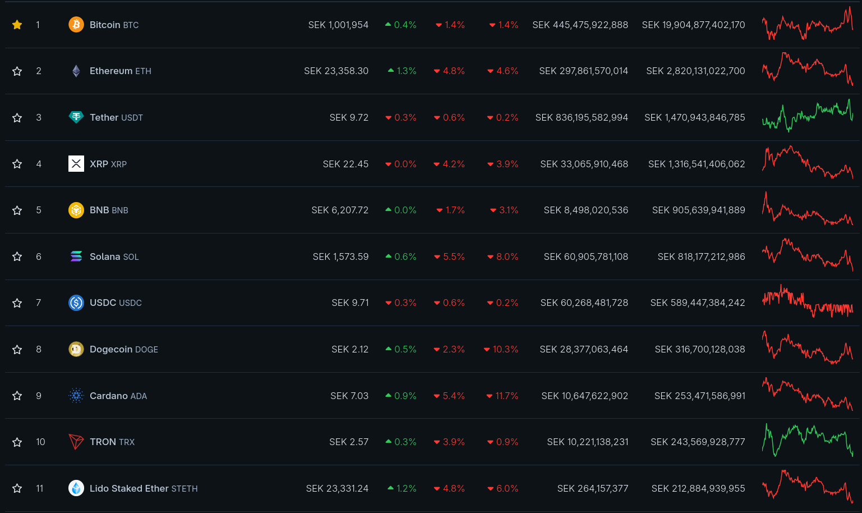Click the TRON red logo icon
Screen dimensions: 862x513
point(76,442)
